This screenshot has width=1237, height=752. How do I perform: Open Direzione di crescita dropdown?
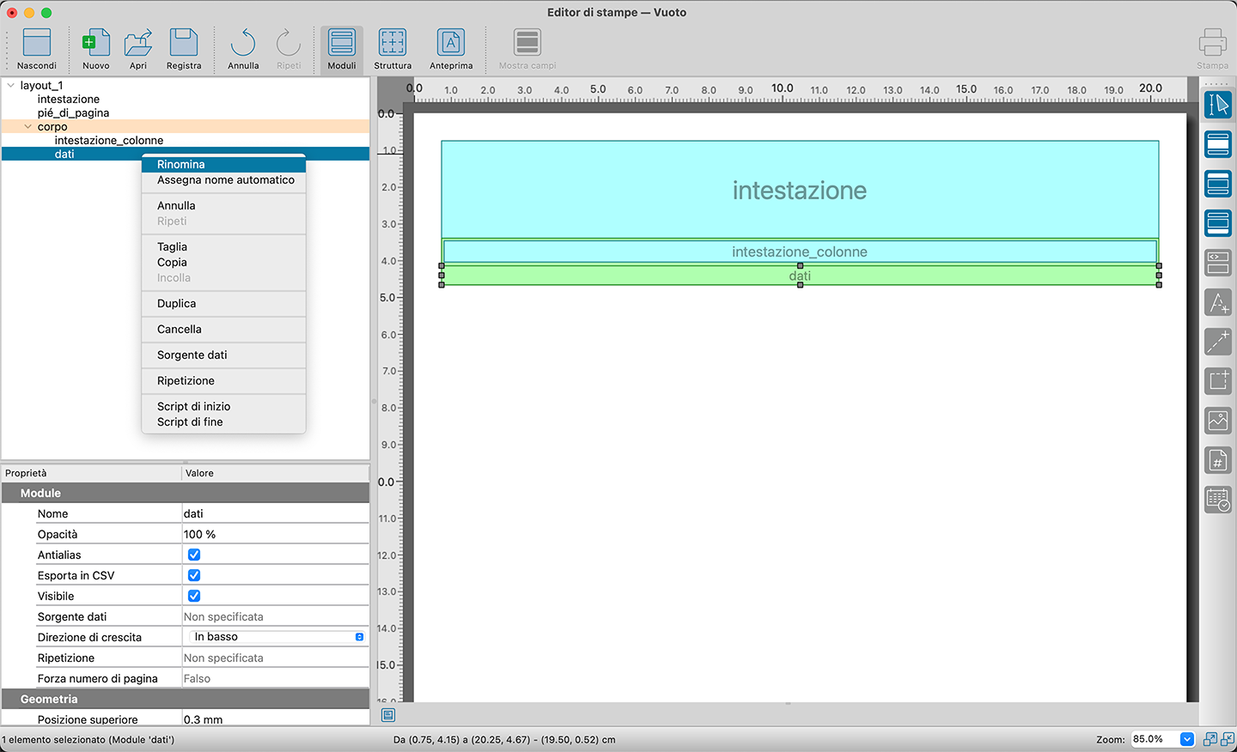pyautogui.click(x=277, y=637)
